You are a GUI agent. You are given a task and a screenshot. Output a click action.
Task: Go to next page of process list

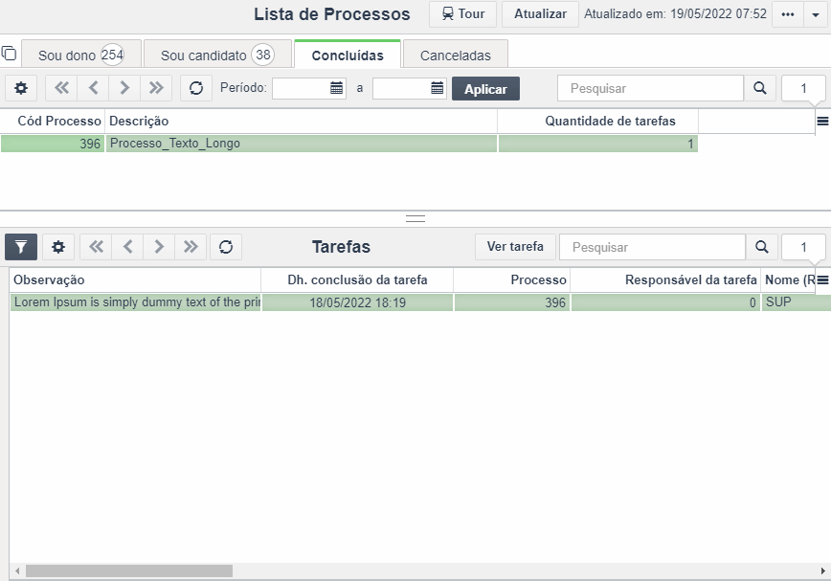pos(124,88)
